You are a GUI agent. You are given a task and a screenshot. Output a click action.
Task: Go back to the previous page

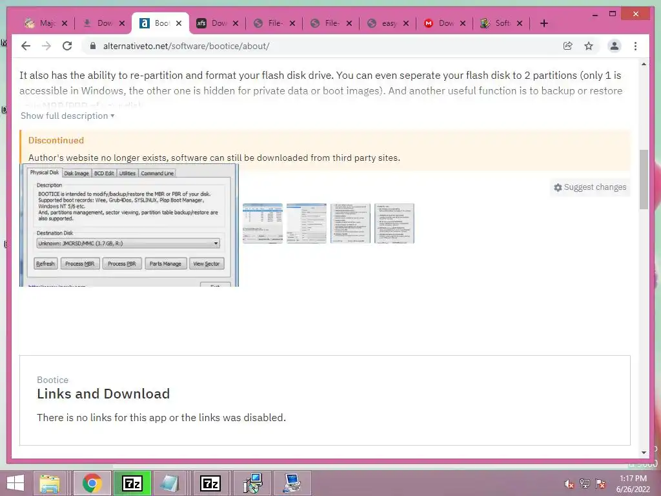pyautogui.click(x=26, y=46)
